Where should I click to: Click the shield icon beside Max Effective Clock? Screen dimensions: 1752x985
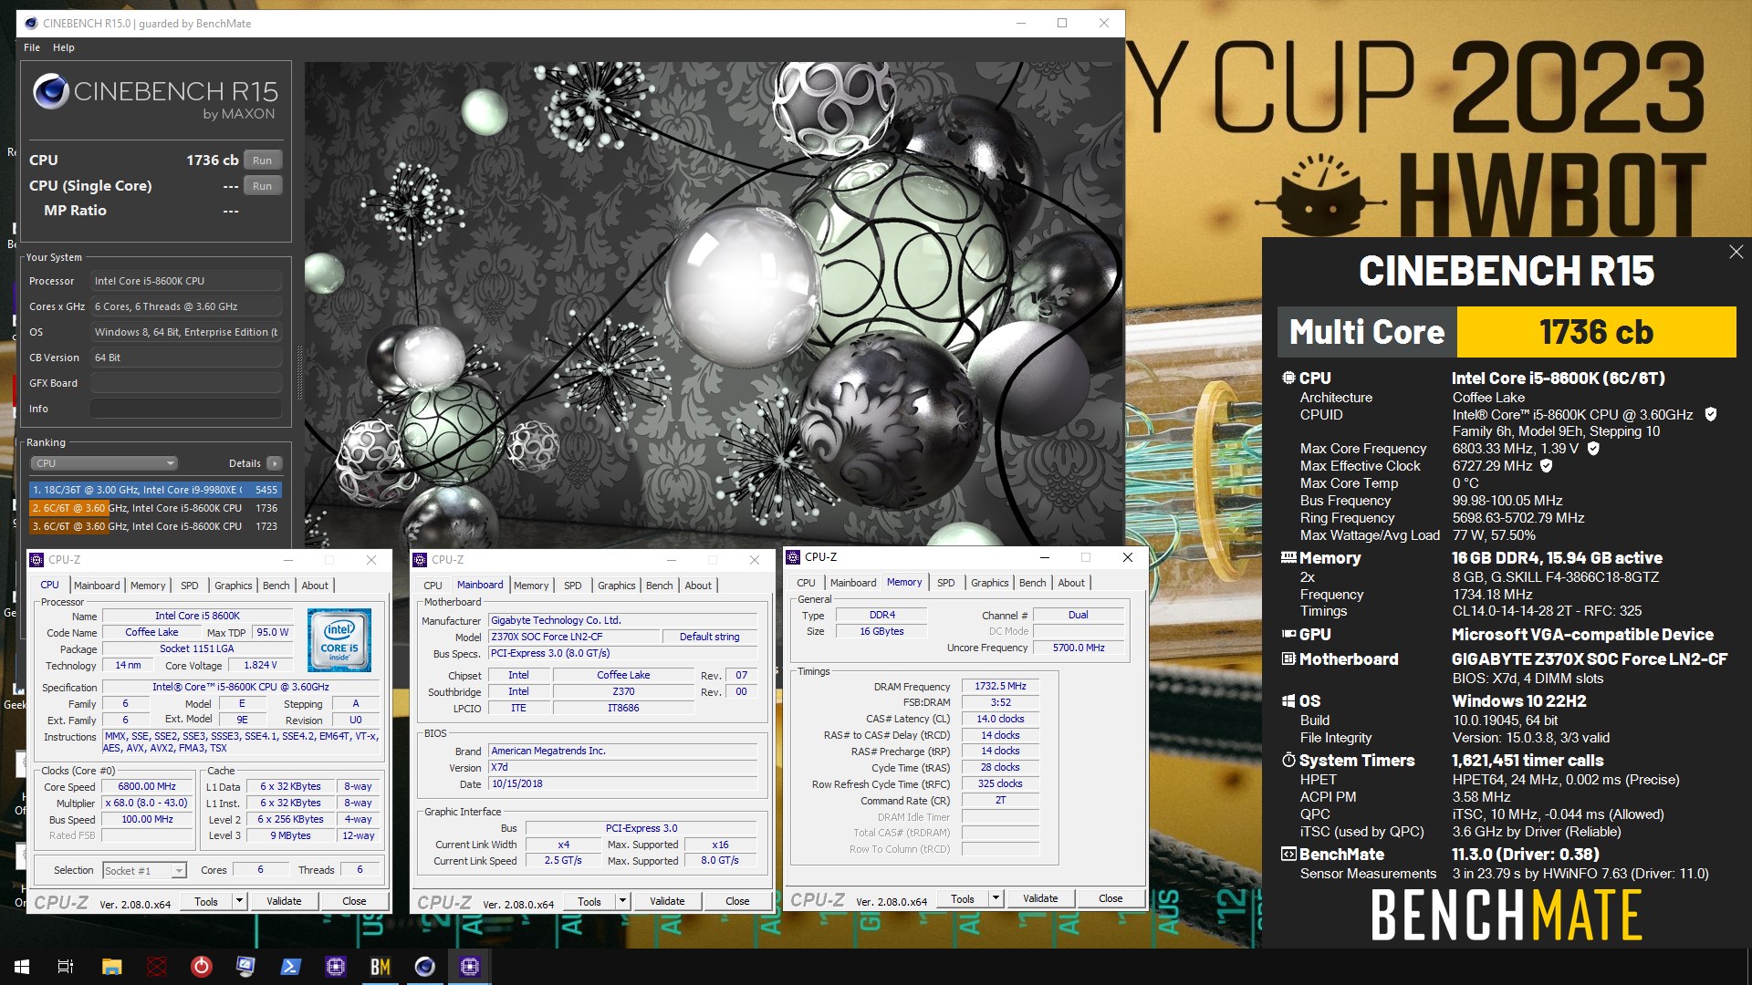1547,466
